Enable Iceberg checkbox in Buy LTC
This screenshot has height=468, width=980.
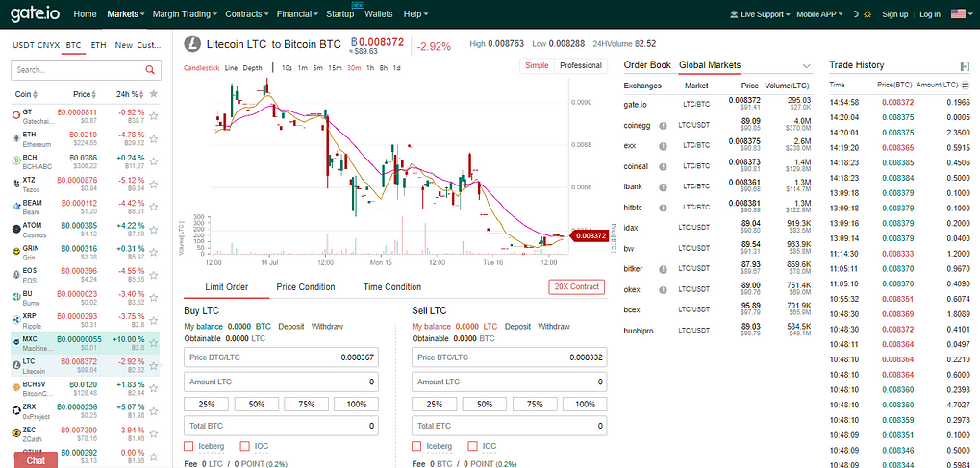188,446
